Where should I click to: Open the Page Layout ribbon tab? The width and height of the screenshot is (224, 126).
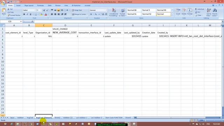point(29,6)
